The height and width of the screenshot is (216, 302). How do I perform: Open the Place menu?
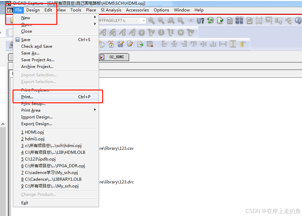(91, 10)
